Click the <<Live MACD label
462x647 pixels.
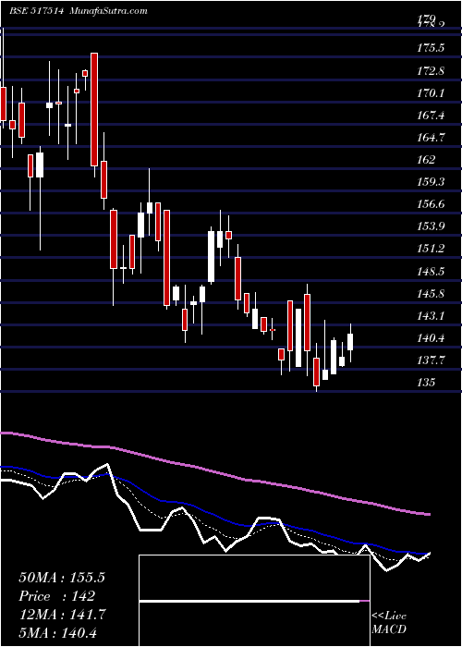pyautogui.click(x=389, y=623)
